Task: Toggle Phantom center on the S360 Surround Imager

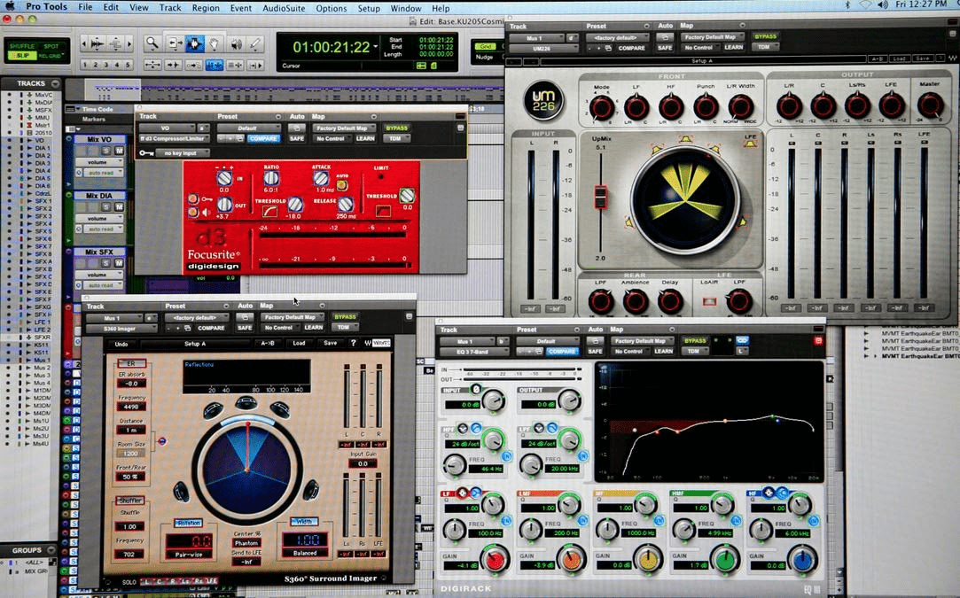Action: coord(246,543)
